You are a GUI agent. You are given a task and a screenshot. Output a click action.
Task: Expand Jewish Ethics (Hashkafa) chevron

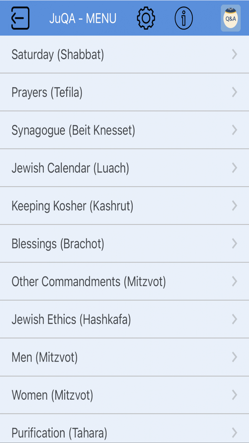click(x=234, y=319)
